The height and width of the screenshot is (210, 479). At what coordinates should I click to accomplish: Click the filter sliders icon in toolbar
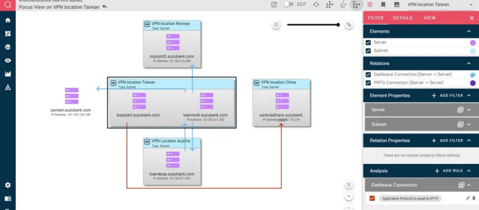pos(370,5)
